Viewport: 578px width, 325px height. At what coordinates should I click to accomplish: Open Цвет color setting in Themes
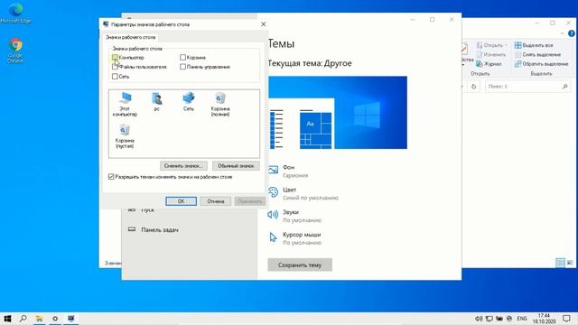(303, 194)
